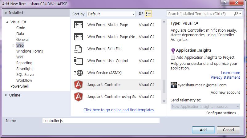The height and width of the screenshot is (138, 247).
Task: Pick the Web Forms Skin File icon
Action: point(79,49)
